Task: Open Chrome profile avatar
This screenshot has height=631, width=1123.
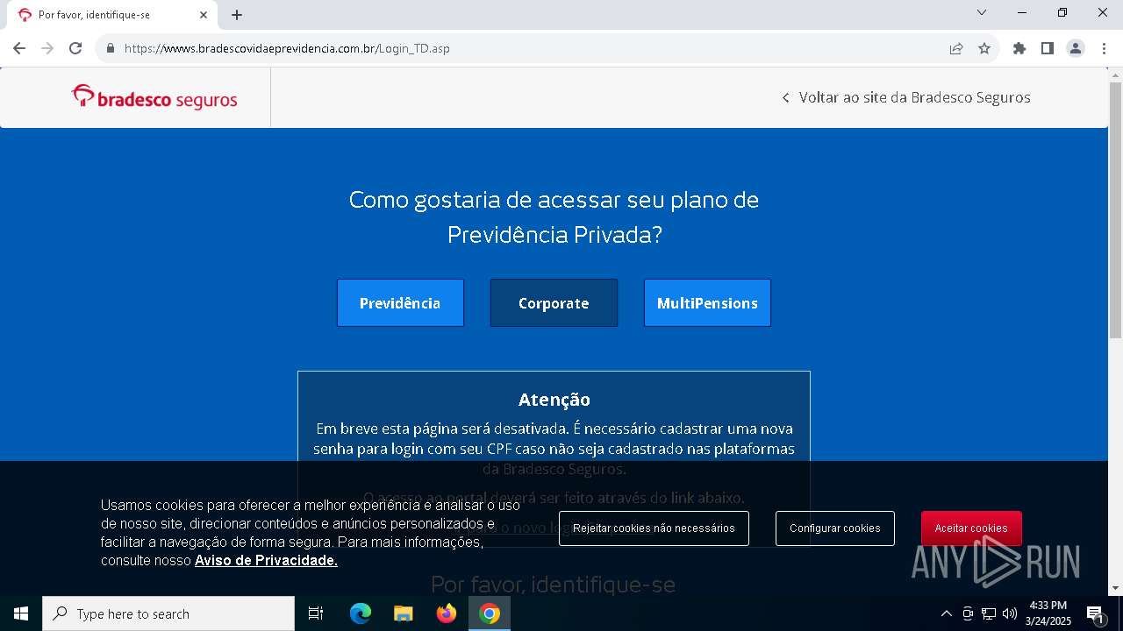Action: 1076,48
